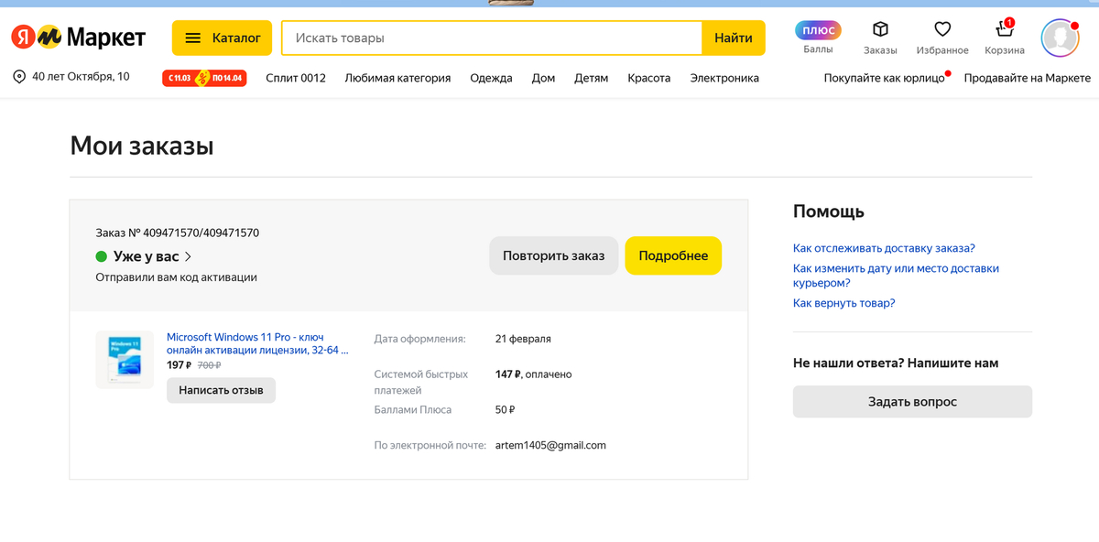Open Продавайте на Маркете link
Viewport: 1099px width, 542px height.
coord(1028,78)
